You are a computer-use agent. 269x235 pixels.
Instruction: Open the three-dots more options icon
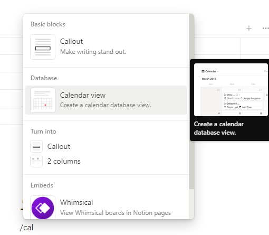click(x=265, y=28)
